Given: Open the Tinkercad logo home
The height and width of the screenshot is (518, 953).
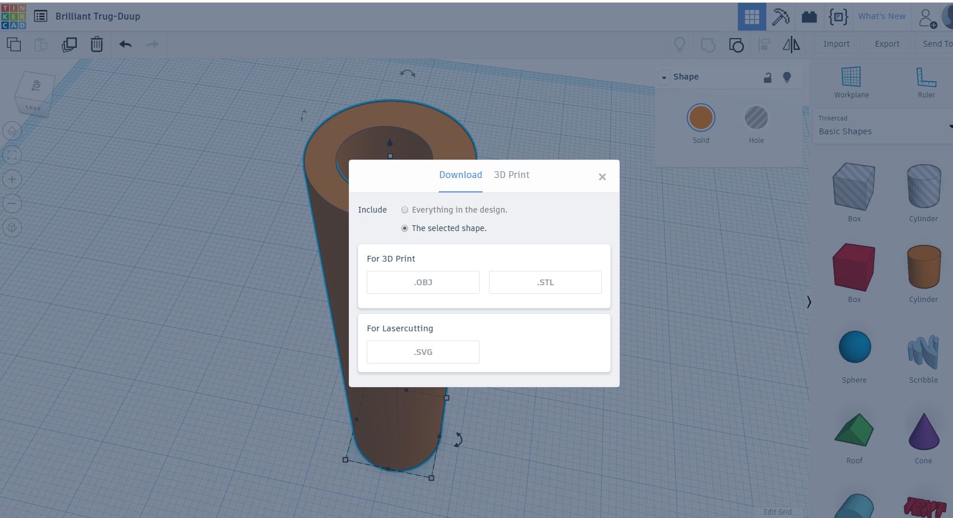Looking at the screenshot, I should pyautogui.click(x=13, y=16).
